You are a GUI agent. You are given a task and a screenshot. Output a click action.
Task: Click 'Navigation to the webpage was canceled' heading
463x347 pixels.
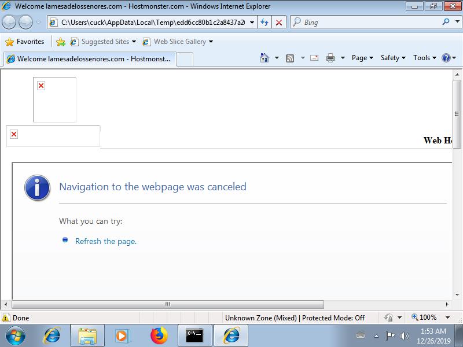pos(153,187)
